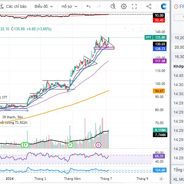
Task: Expand the Biểu đồ dropdown
Action: [44, 6]
